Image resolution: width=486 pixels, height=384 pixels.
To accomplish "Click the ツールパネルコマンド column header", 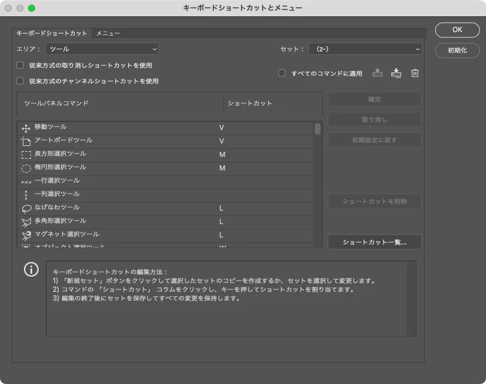I will pos(56,103).
